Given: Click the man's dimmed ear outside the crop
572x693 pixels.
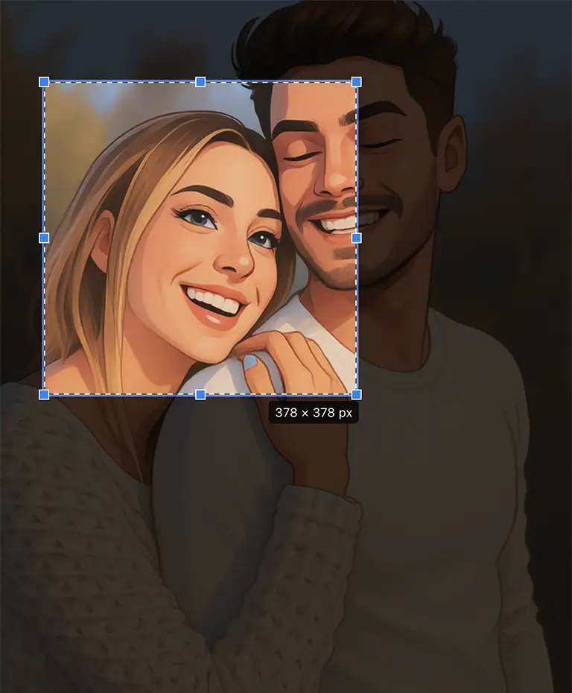Looking at the screenshot, I should [x=451, y=153].
